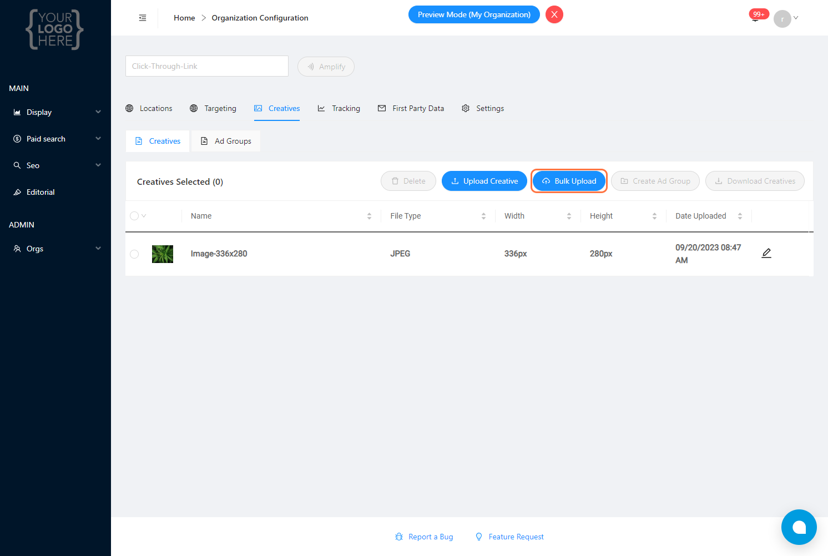Open the selection dropdown arrow in table header

(x=144, y=216)
